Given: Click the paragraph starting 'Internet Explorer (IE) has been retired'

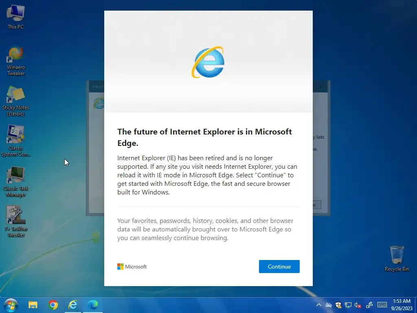Looking at the screenshot, I should click(x=207, y=175).
